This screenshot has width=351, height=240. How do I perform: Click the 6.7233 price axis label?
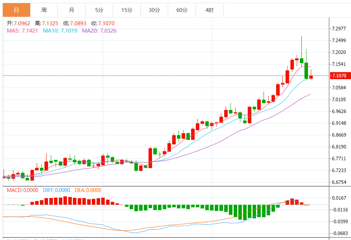[x=339, y=171]
